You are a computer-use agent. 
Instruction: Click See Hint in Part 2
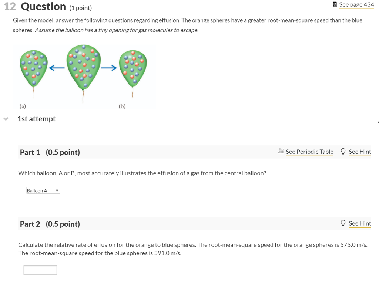point(360,223)
